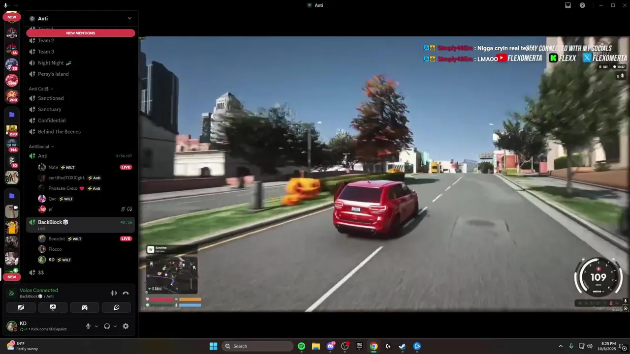The height and width of the screenshot is (354, 630).
Task: Open server icon with 146 badge
Action: pos(12,146)
